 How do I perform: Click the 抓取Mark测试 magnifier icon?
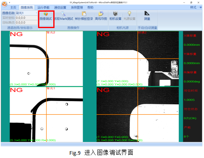coord(63,14)
